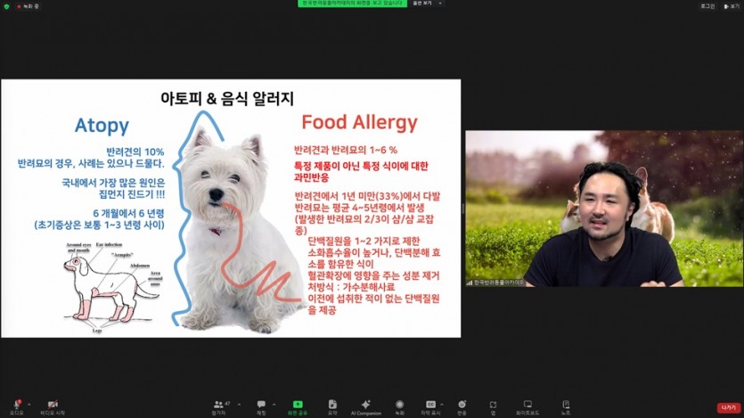Click the 'Food Allergy' heading on slide
Screen dimensions: 744x418
click(x=359, y=122)
